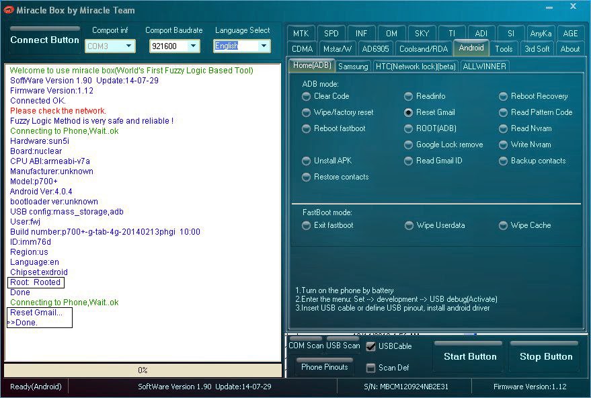
Task: Select Read Gmail ID option
Action: (x=408, y=161)
